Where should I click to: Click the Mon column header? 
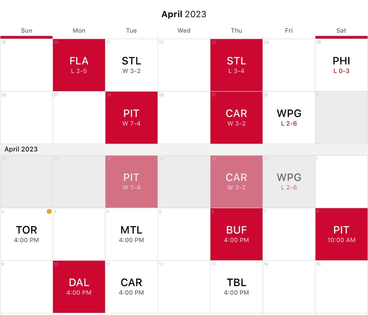tap(79, 30)
